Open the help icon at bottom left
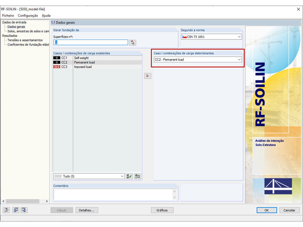Image resolution: width=303 pixels, height=227 pixels. [6, 210]
